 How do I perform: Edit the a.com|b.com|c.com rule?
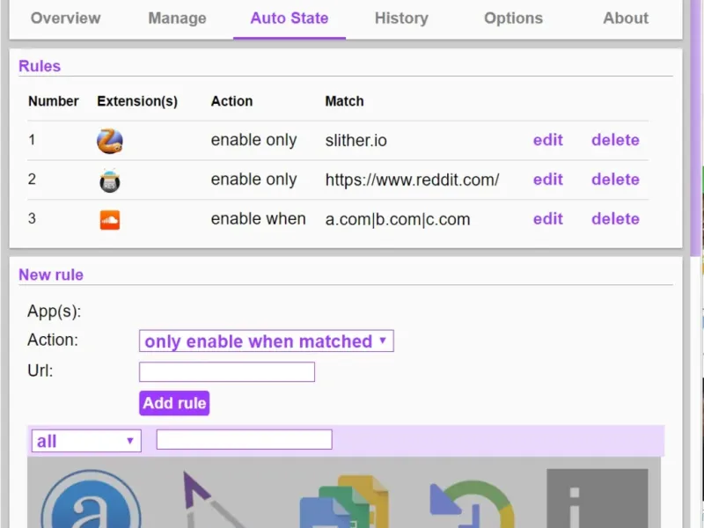[x=547, y=219]
